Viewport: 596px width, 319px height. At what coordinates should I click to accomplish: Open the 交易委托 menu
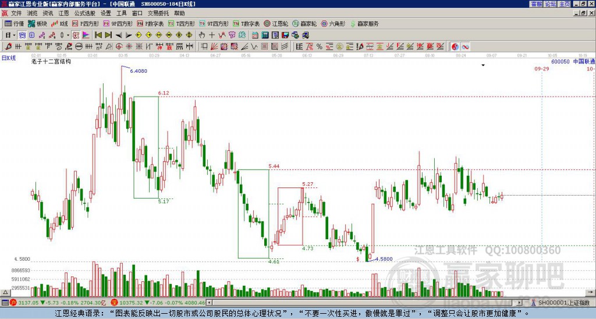click(158, 13)
